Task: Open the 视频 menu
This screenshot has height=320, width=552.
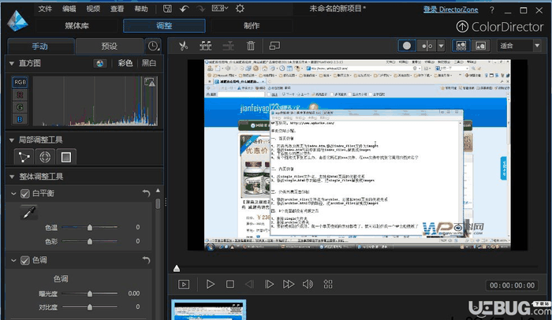Action: (93, 9)
